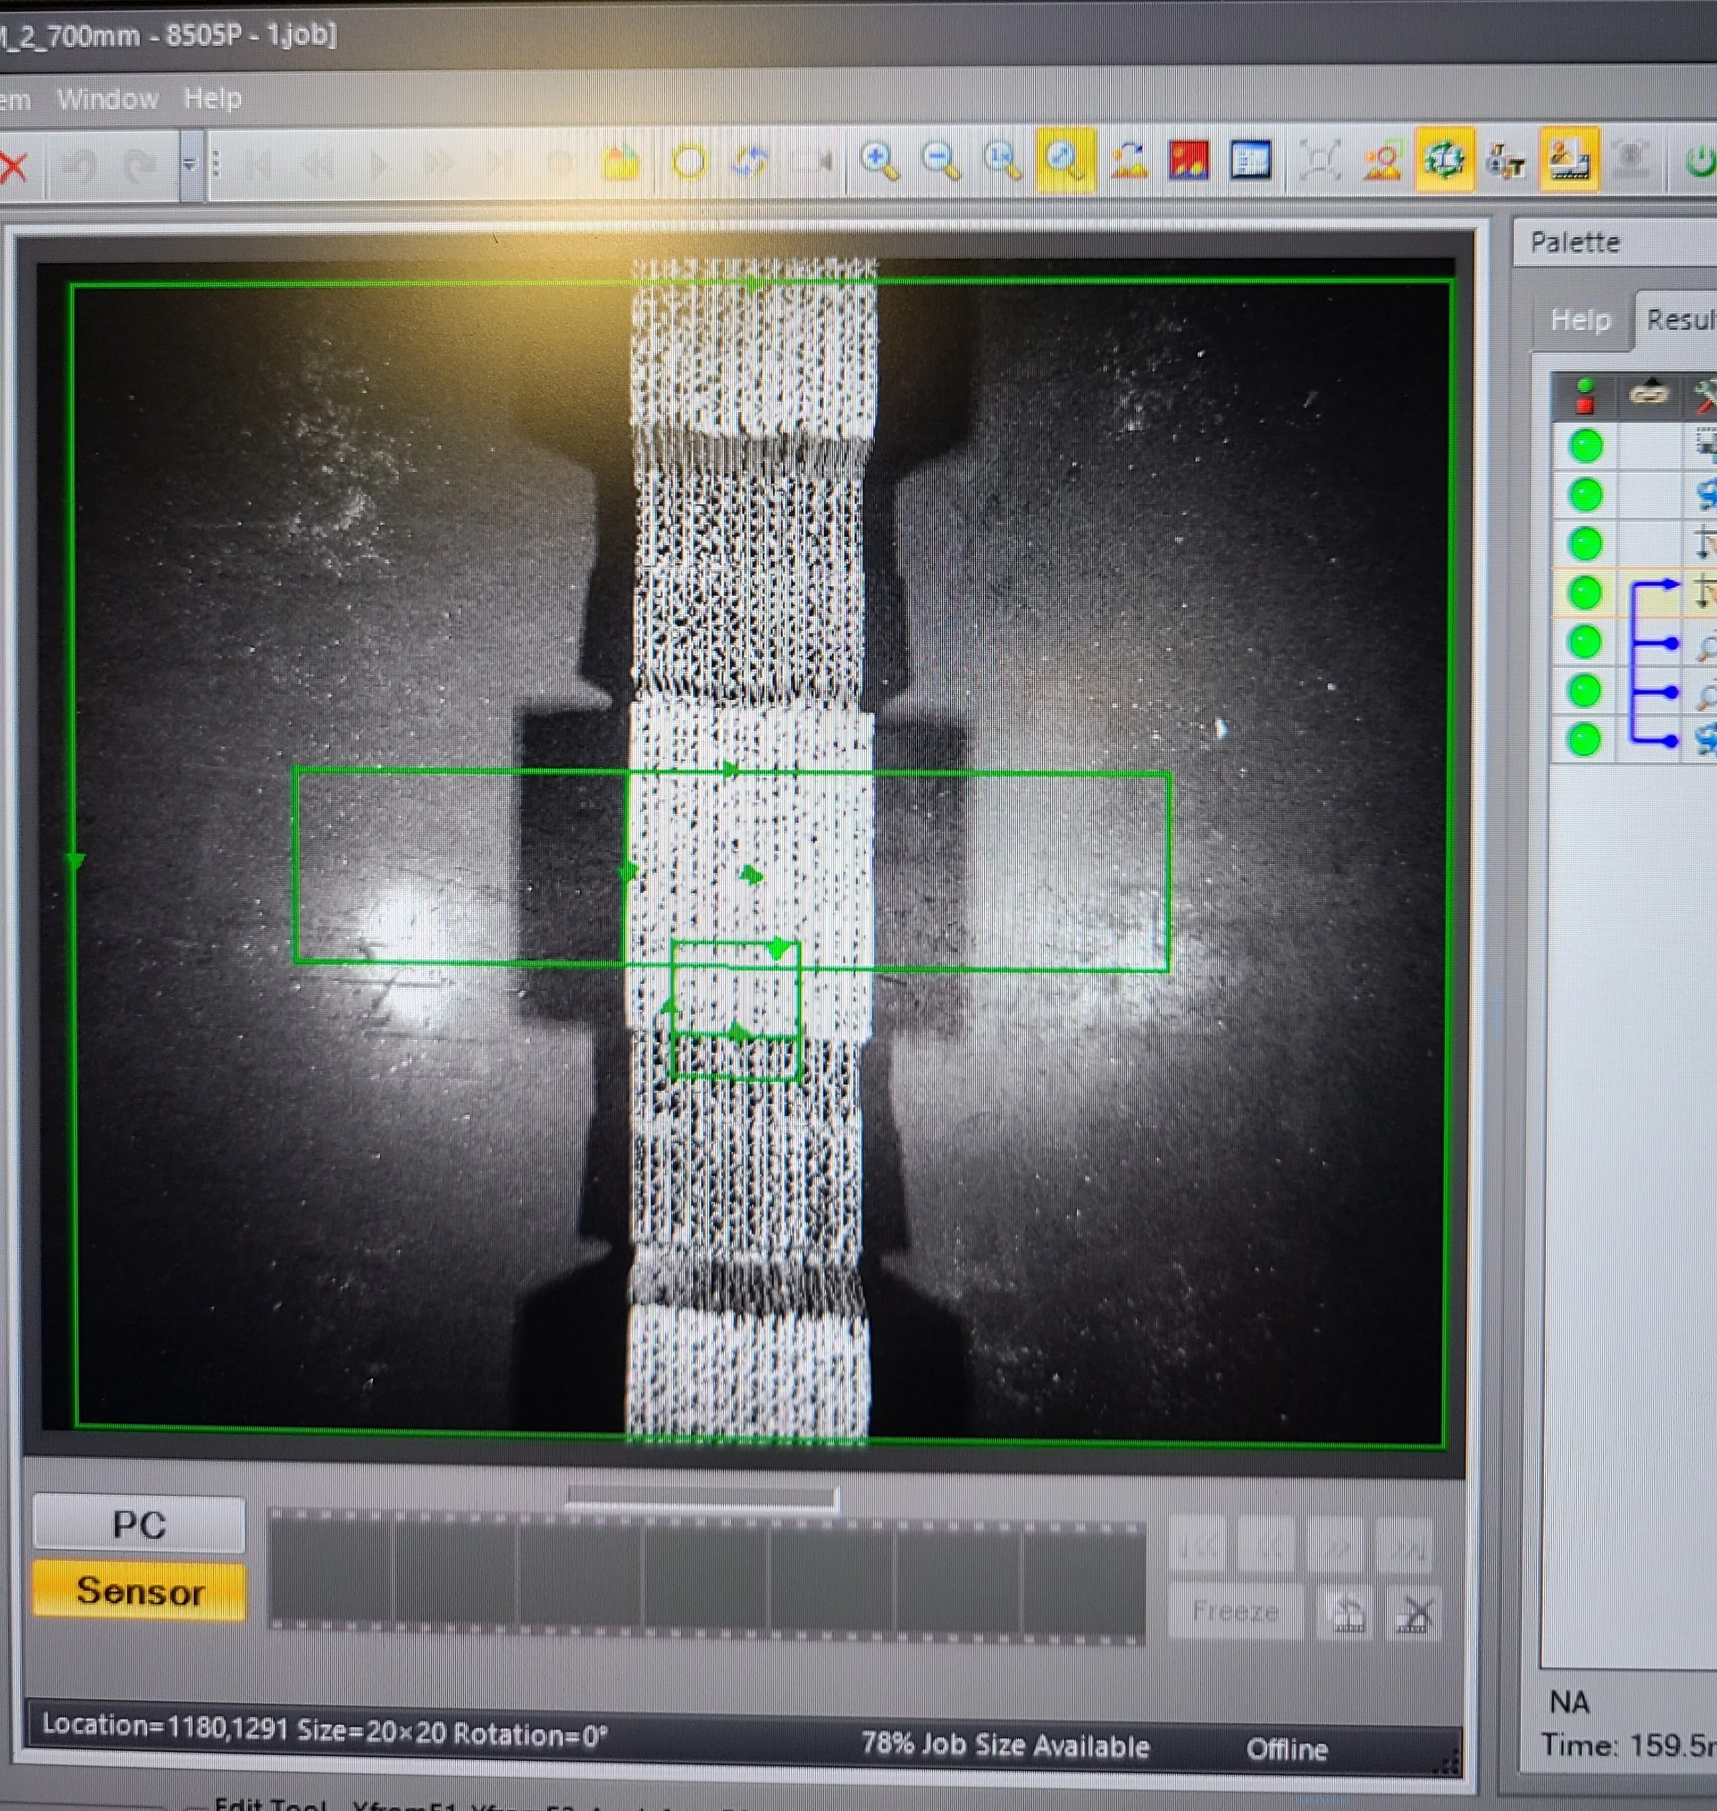
Task: Click the blue table view toolbar icon
Action: tap(1250, 161)
